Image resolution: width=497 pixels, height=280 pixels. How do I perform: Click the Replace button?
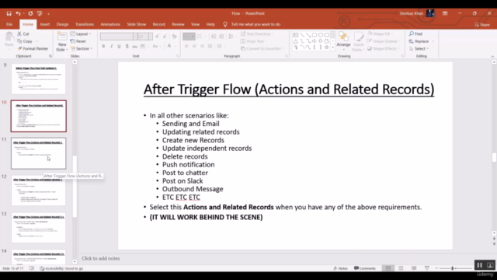click(419, 41)
